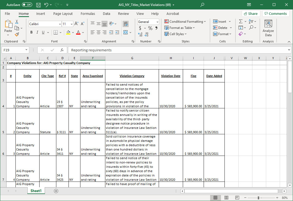Viewport: 293px width, 201px height.
Task: Select the Sheet1 tab
Action: [x=36, y=191]
